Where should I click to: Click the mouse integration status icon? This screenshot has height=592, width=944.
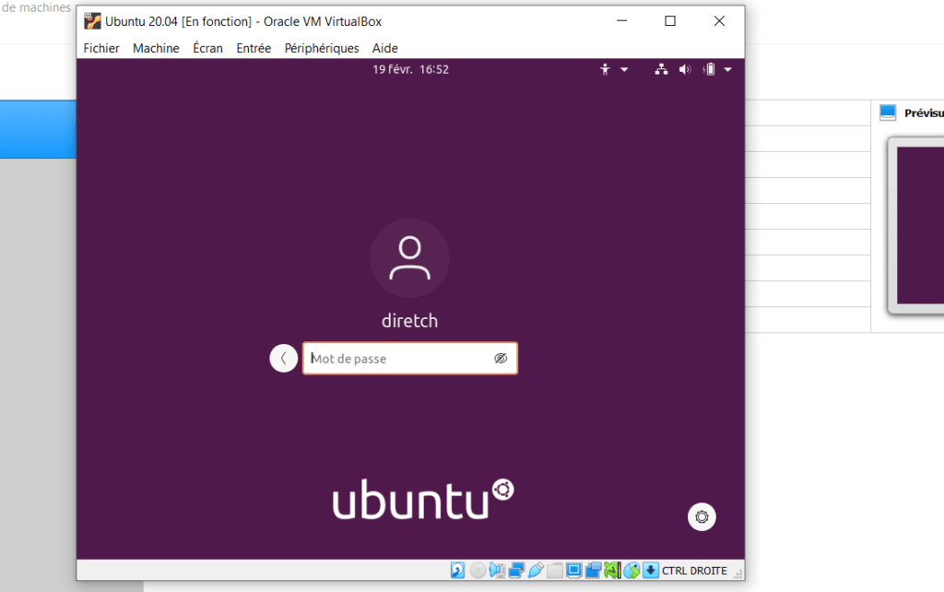631,570
